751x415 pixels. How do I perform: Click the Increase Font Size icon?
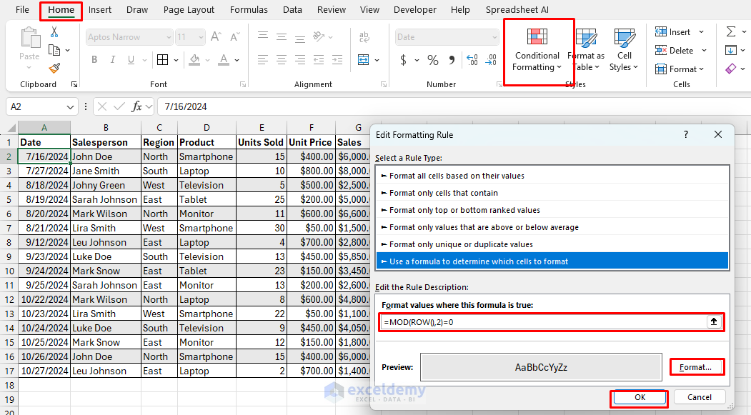(x=217, y=37)
